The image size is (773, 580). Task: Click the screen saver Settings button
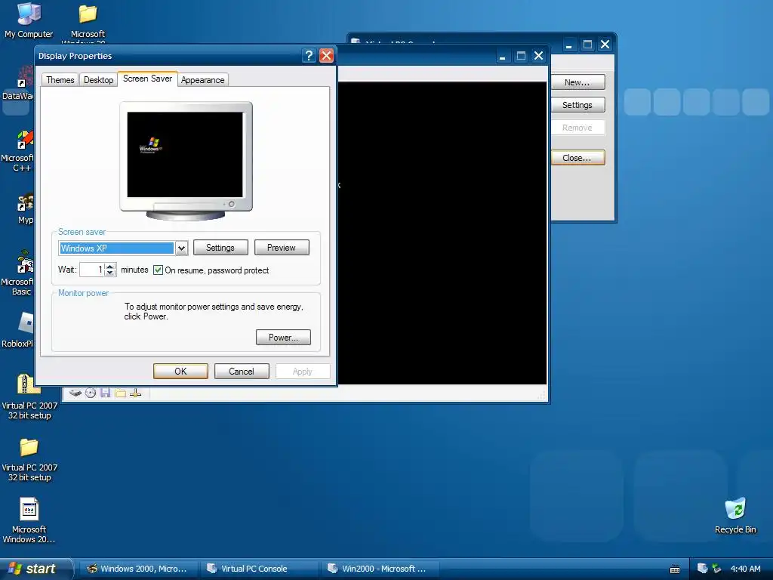(x=220, y=248)
